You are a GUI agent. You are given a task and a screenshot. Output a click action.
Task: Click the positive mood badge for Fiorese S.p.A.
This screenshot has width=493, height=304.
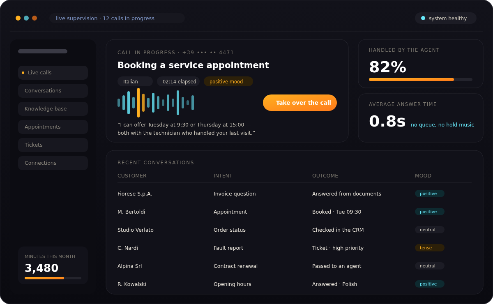(430, 193)
